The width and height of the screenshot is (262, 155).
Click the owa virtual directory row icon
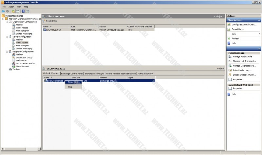click(x=45, y=81)
